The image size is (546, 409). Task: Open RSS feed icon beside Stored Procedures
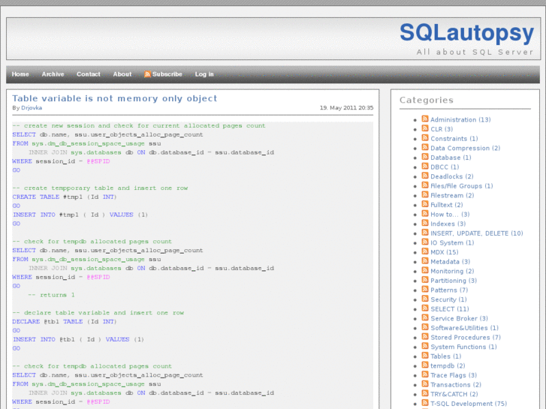(x=425, y=337)
